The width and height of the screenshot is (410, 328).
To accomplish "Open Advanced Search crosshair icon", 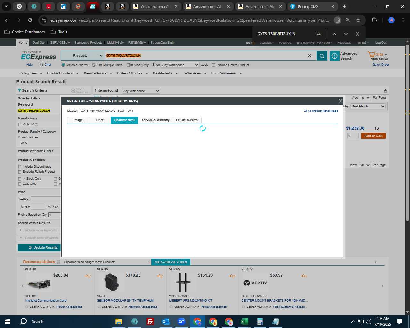I will [x=334, y=56].
